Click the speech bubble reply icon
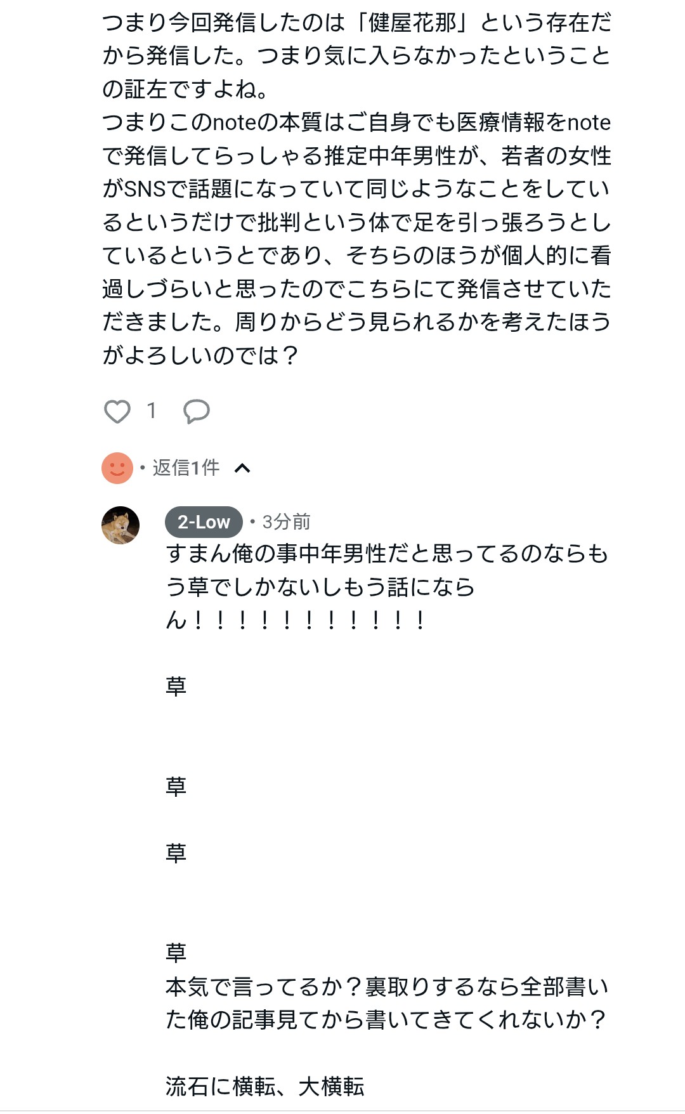Image resolution: width=685 pixels, height=1114 pixels. [x=197, y=412]
